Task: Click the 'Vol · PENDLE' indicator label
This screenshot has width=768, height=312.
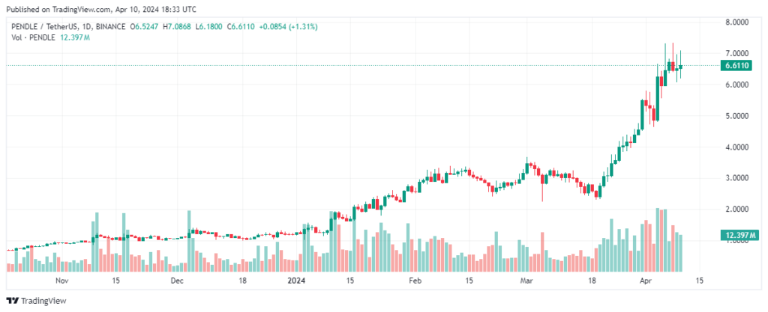Action: (x=32, y=37)
